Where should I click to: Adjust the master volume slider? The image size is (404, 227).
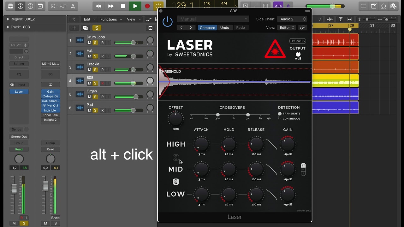(333, 6)
